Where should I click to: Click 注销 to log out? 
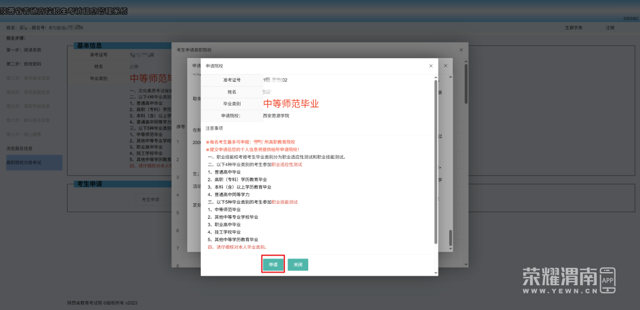coord(610,28)
